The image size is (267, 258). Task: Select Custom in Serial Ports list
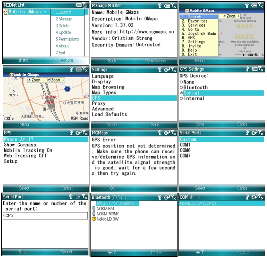click(x=222, y=139)
